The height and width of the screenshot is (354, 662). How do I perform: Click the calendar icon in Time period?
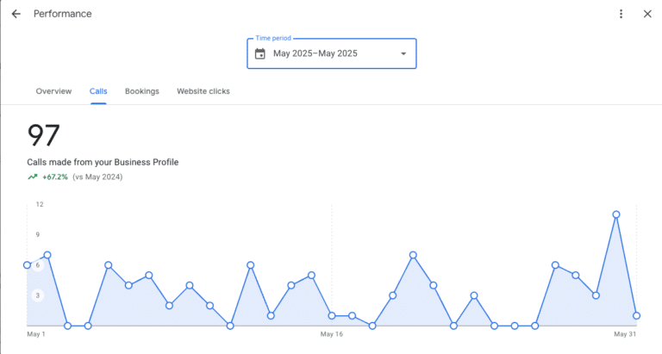[260, 54]
